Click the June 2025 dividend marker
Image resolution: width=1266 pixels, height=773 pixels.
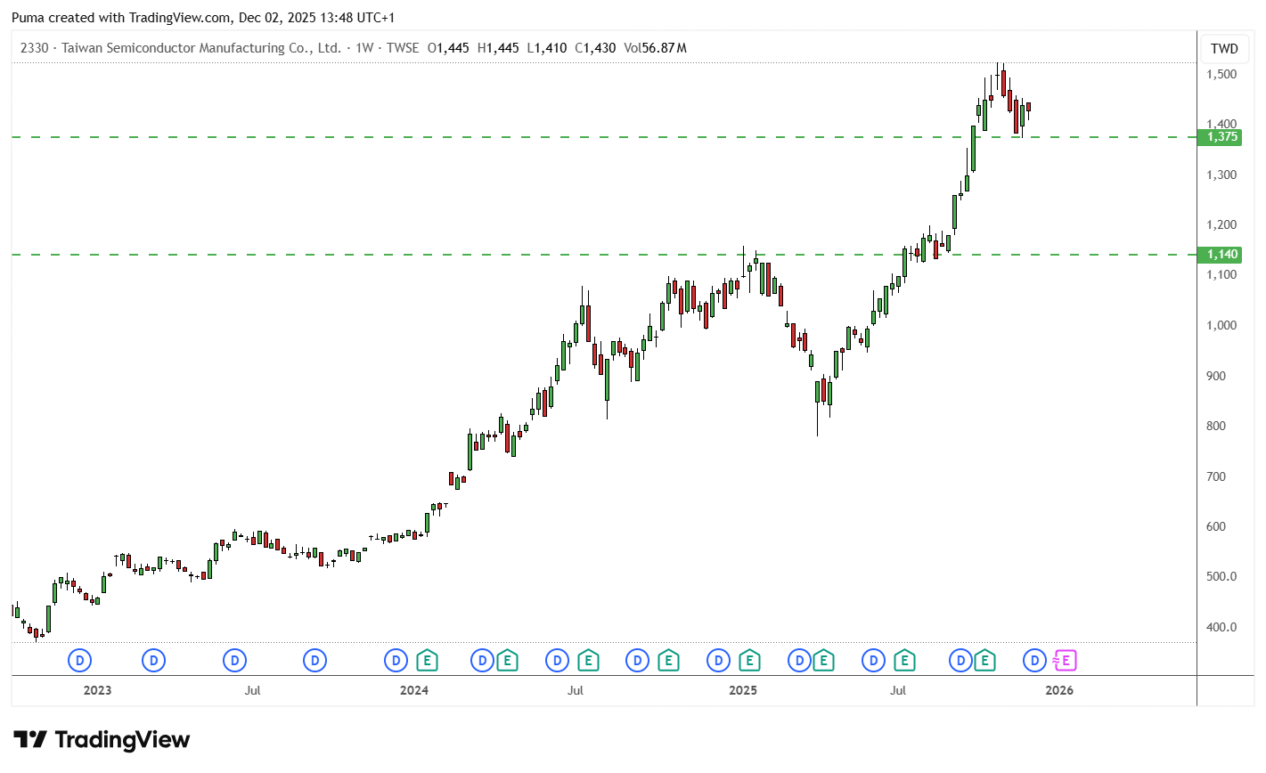click(x=874, y=661)
